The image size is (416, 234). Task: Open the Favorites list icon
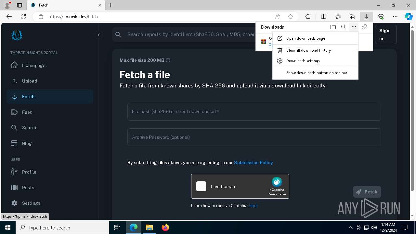pyautogui.click(x=338, y=17)
